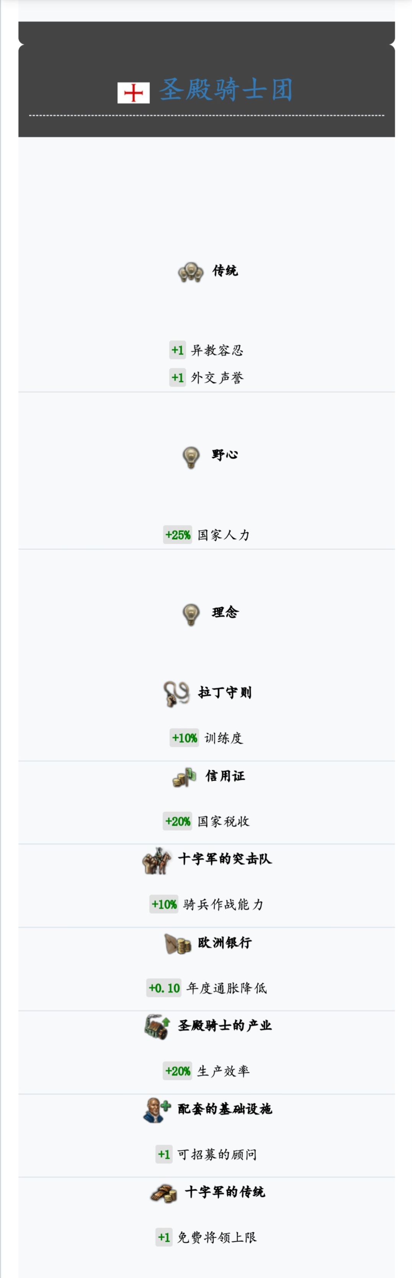Click the 欧洲银行 idea heading
Viewport: 412px width, 1278px height.
pyautogui.click(x=225, y=943)
